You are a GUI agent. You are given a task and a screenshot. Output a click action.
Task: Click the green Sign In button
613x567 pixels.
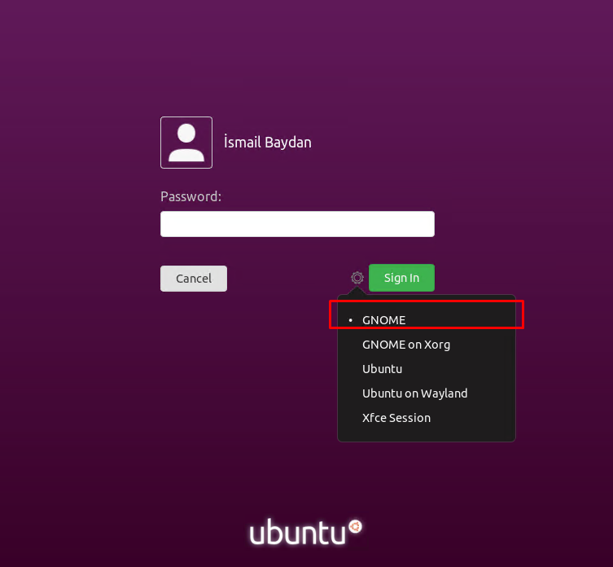pos(401,278)
